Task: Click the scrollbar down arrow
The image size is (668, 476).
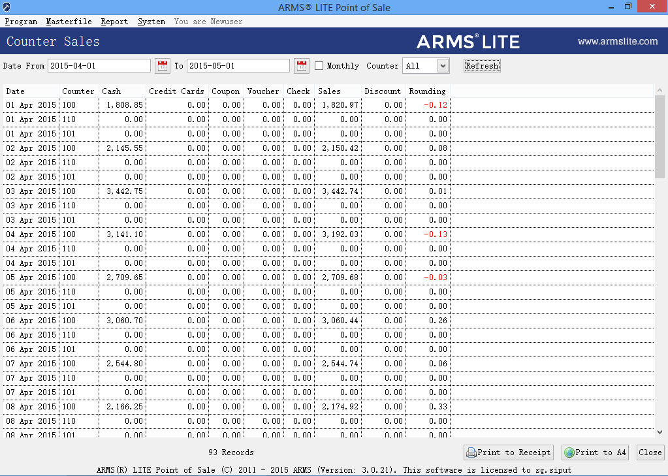Action: tap(660, 432)
